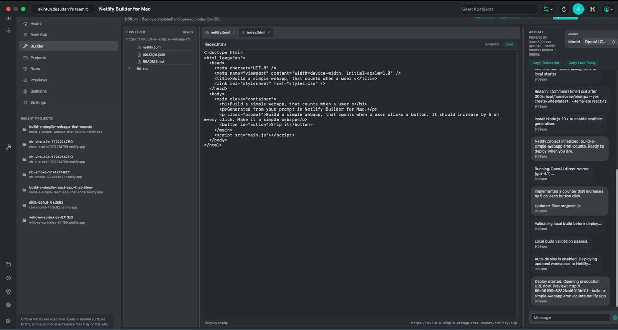
Task: Click production URL in editor status bar
Action: point(463,323)
